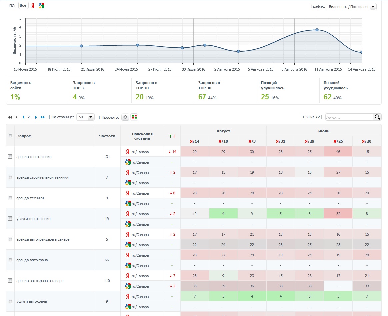Go to next page arrow
The height and width of the screenshot is (316, 388).
tap(36, 117)
